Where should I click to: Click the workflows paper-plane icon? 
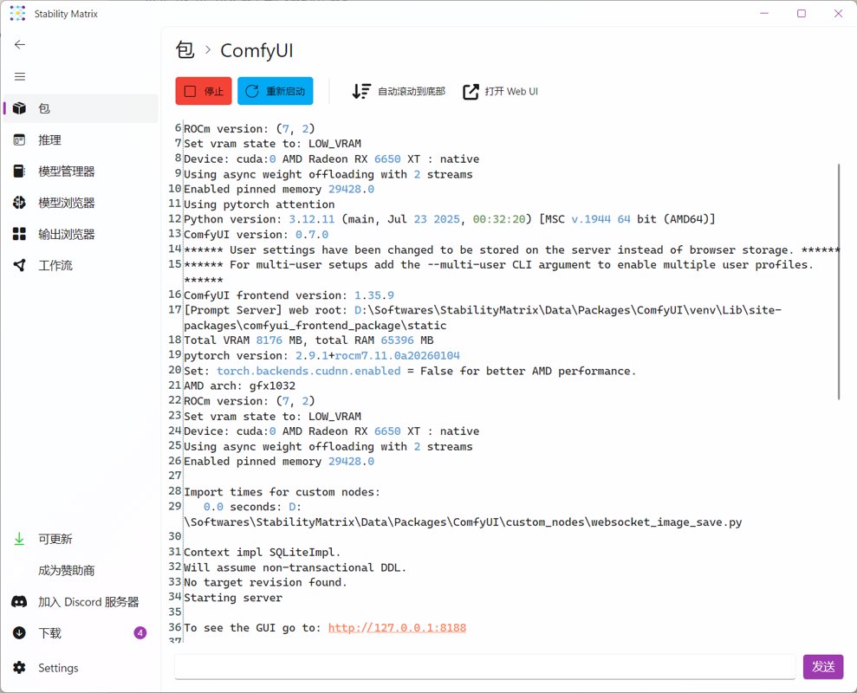[x=19, y=266]
